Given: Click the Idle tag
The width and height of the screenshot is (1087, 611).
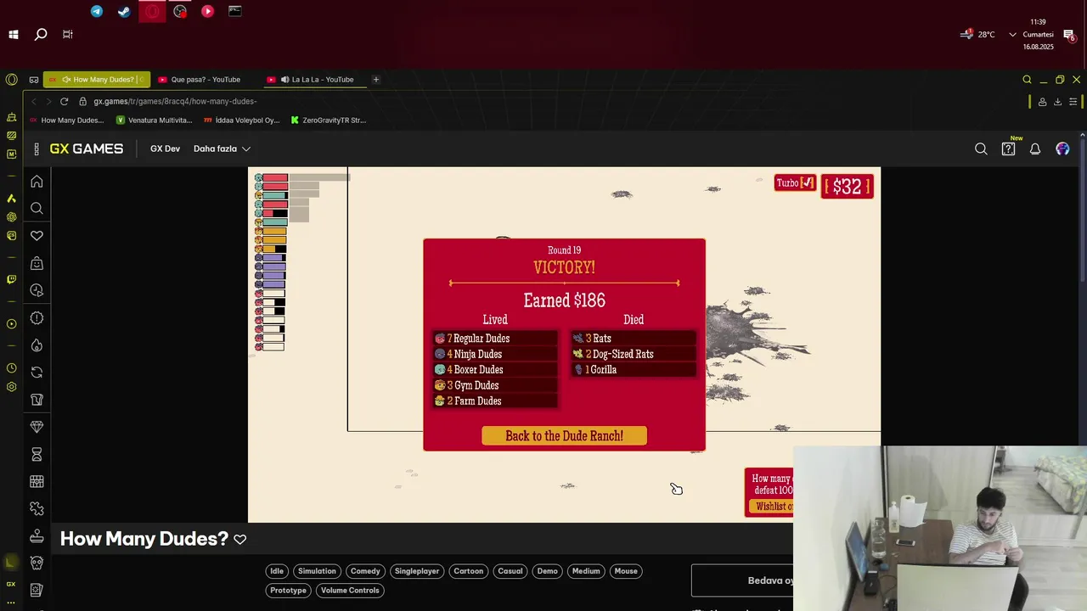Looking at the screenshot, I should pyautogui.click(x=277, y=571).
